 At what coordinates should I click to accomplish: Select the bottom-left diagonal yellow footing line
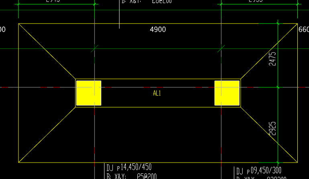coord(47,135)
